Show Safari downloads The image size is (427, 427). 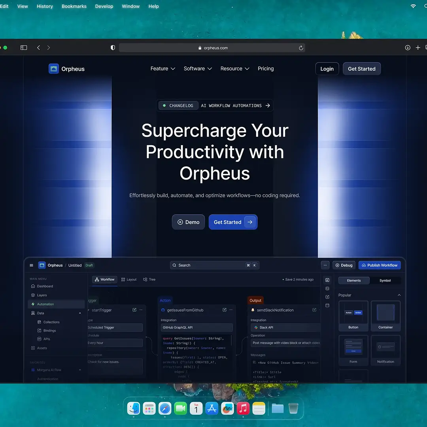click(407, 48)
